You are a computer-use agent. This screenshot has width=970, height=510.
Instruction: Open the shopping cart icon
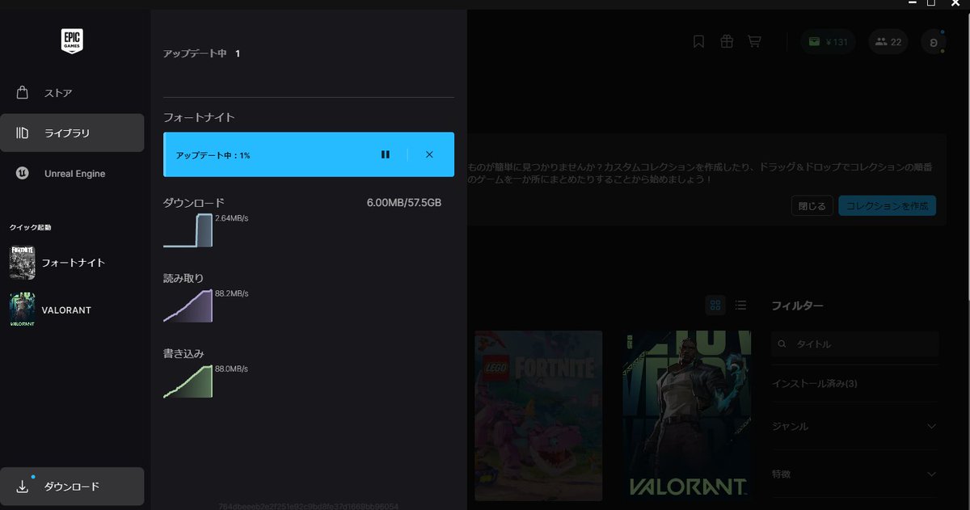point(754,41)
